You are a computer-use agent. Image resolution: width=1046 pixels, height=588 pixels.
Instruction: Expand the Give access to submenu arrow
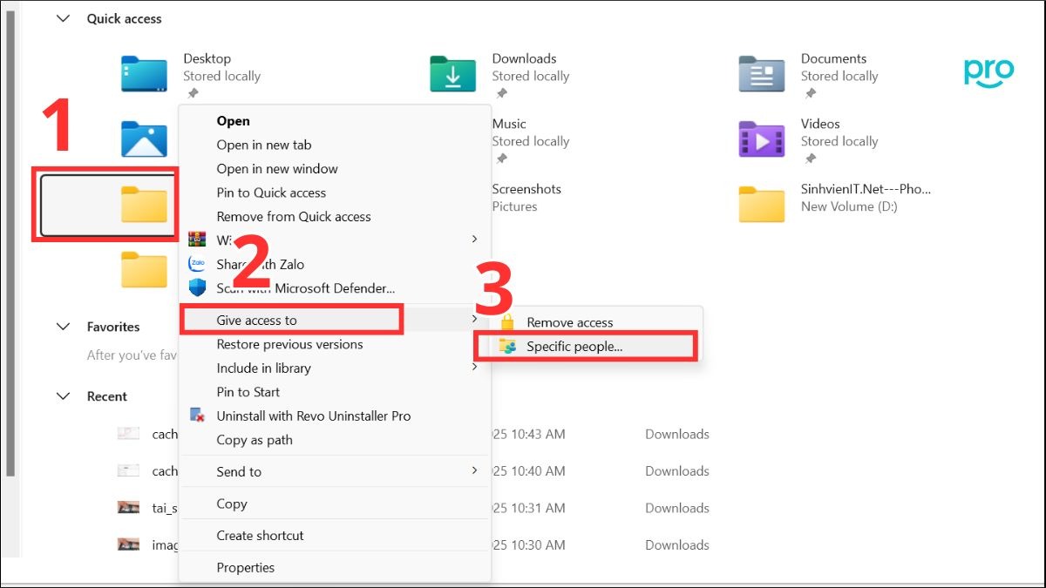tap(474, 320)
